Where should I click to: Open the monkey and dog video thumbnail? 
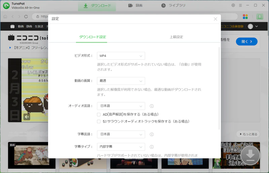tap(32, 155)
